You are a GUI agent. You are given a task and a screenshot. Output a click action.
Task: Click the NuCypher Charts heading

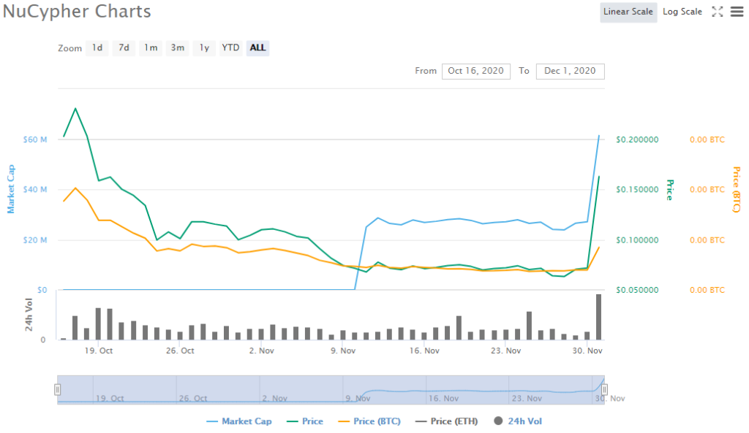tap(77, 12)
